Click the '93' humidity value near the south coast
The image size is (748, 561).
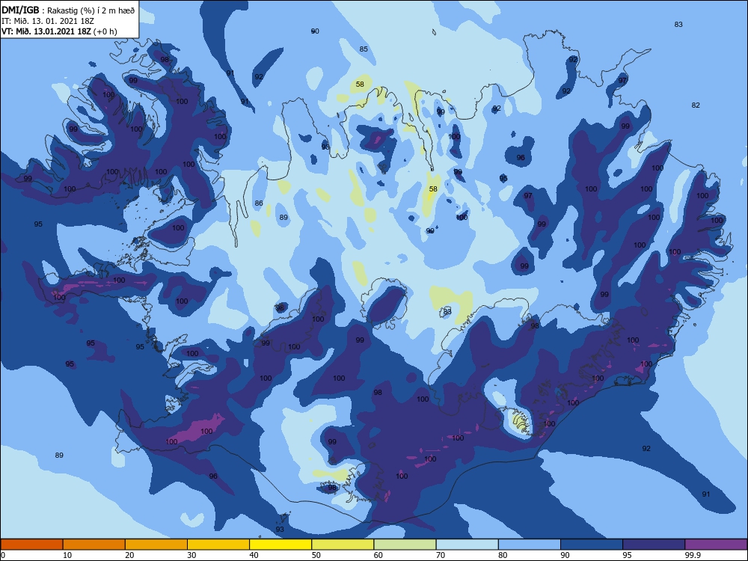(280, 529)
